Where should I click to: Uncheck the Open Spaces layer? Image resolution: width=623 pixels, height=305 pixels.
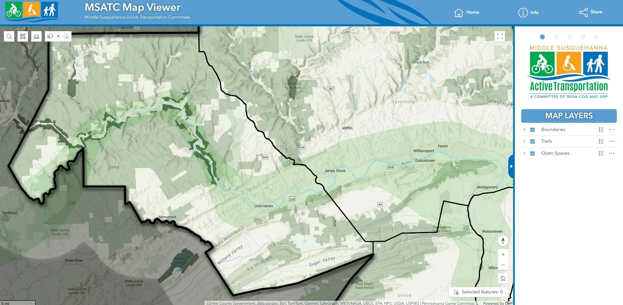pyautogui.click(x=532, y=153)
